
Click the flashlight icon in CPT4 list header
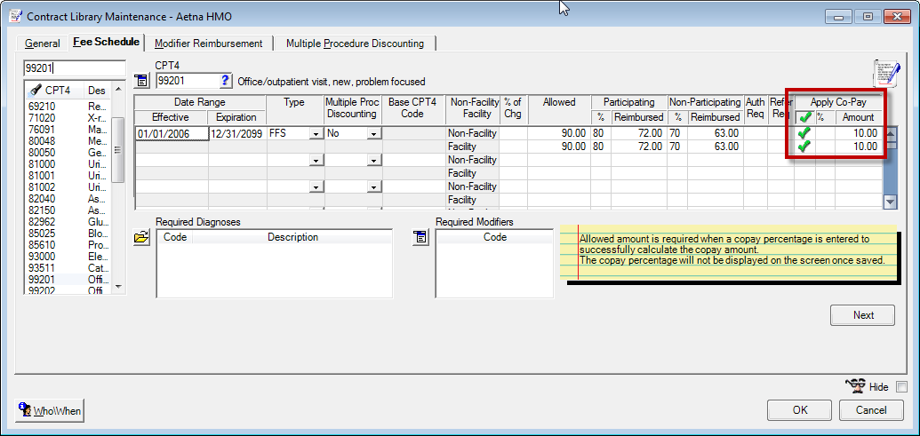[36, 91]
